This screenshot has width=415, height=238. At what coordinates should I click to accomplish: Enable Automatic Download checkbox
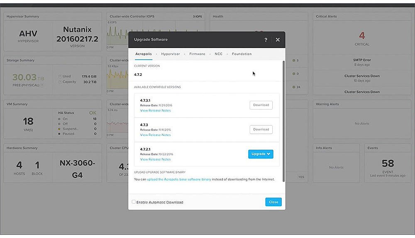point(134,202)
